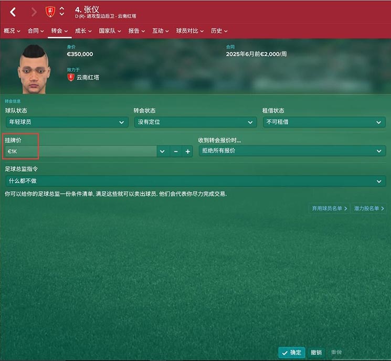Image resolution: width=391 pixels, height=361 pixels.
Task: Click the small 云南红塔 badge under 效力于
Action: (71, 77)
